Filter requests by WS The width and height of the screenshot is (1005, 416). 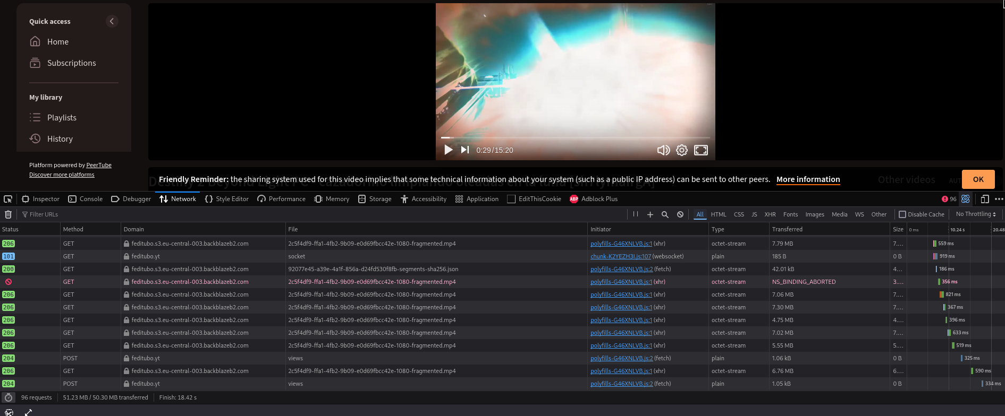(859, 214)
